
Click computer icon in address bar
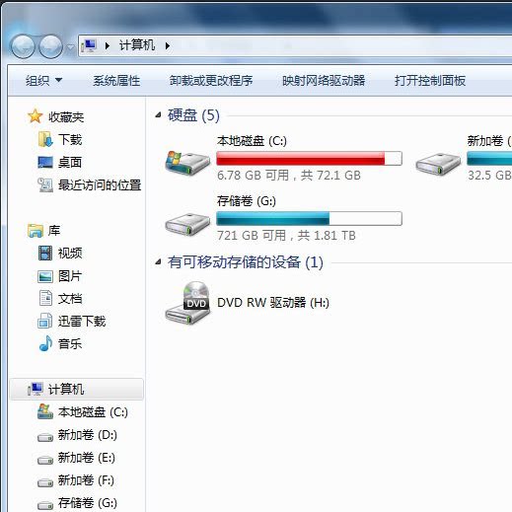(89, 45)
